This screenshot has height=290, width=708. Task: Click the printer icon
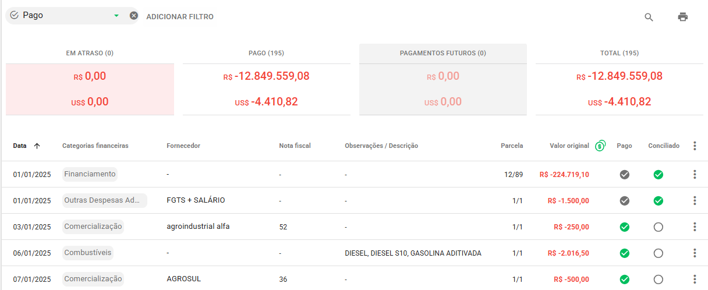(683, 17)
